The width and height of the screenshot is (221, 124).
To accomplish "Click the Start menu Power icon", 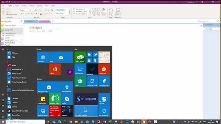I will tap(3, 117).
